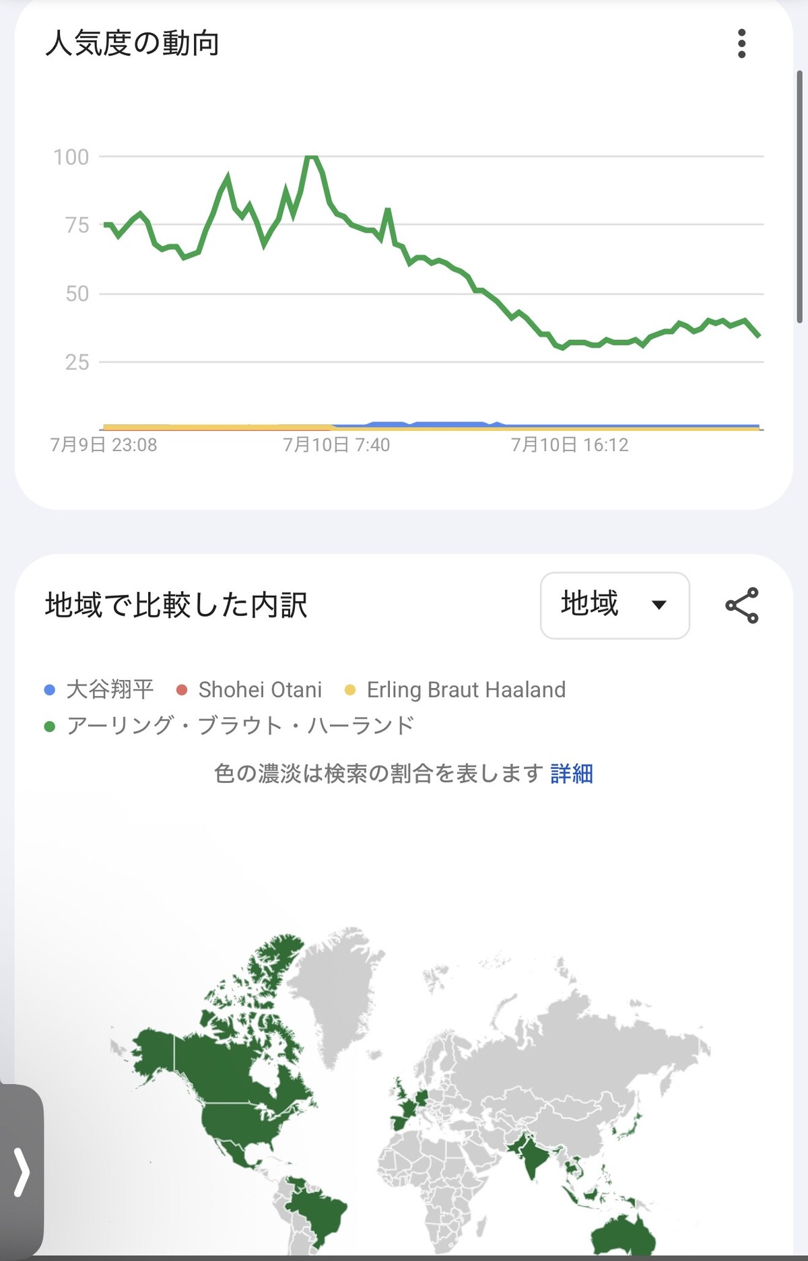Click the page scrollbar on the right edge
Image resolution: width=808 pixels, height=1261 pixels.
[x=800, y=196]
